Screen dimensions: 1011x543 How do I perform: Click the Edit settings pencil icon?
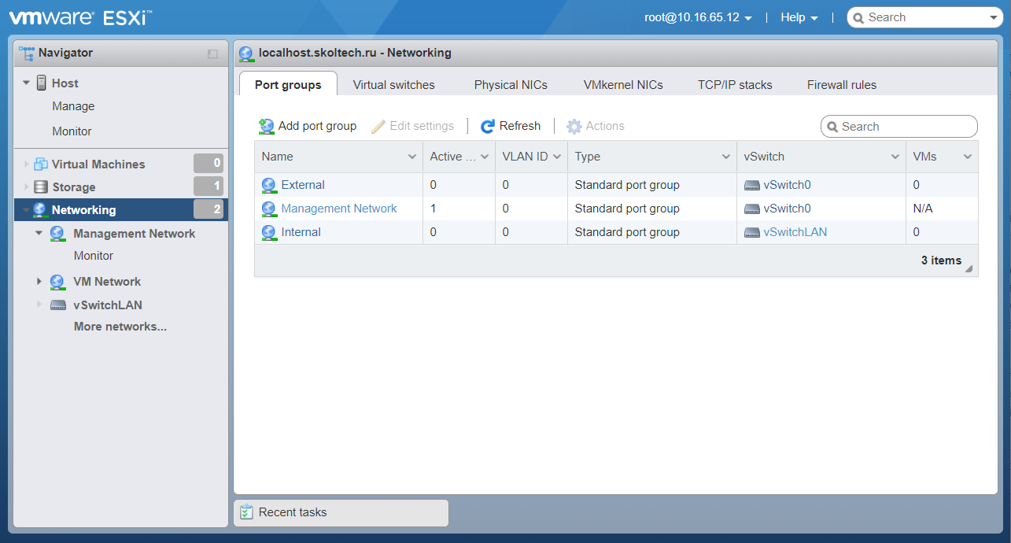click(x=378, y=126)
